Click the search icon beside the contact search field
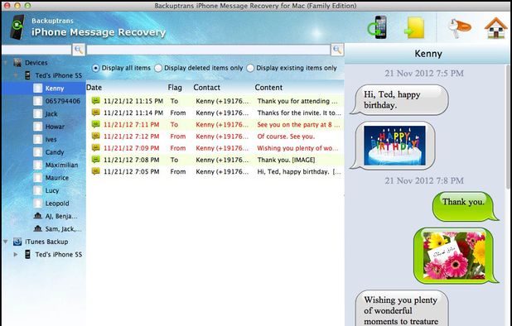 point(79,50)
